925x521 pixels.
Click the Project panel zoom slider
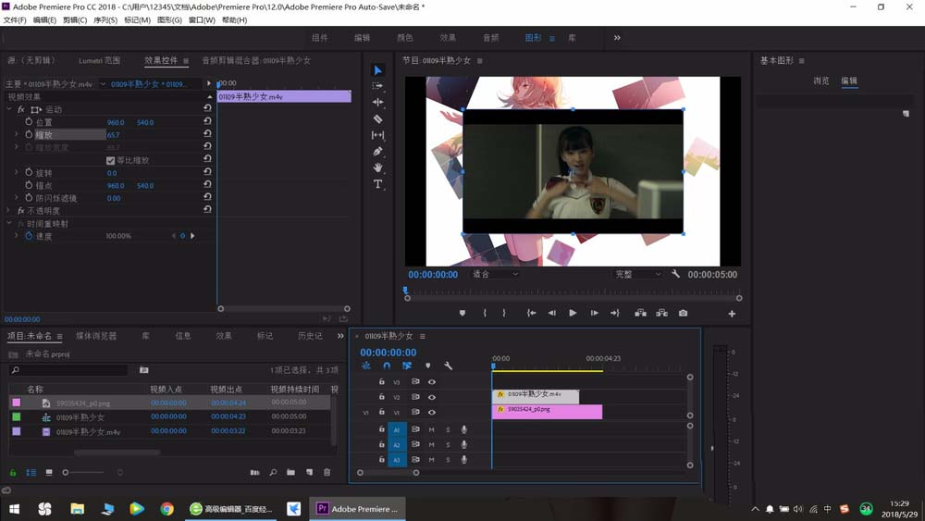pyautogui.click(x=84, y=472)
